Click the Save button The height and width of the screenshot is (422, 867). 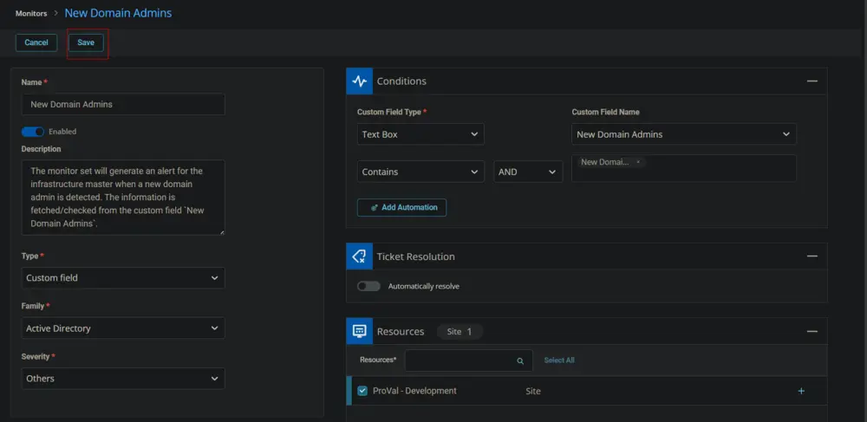pyautogui.click(x=86, y=42)
